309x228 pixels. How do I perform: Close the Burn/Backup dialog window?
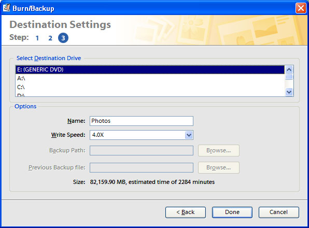(x=301, y=8)
